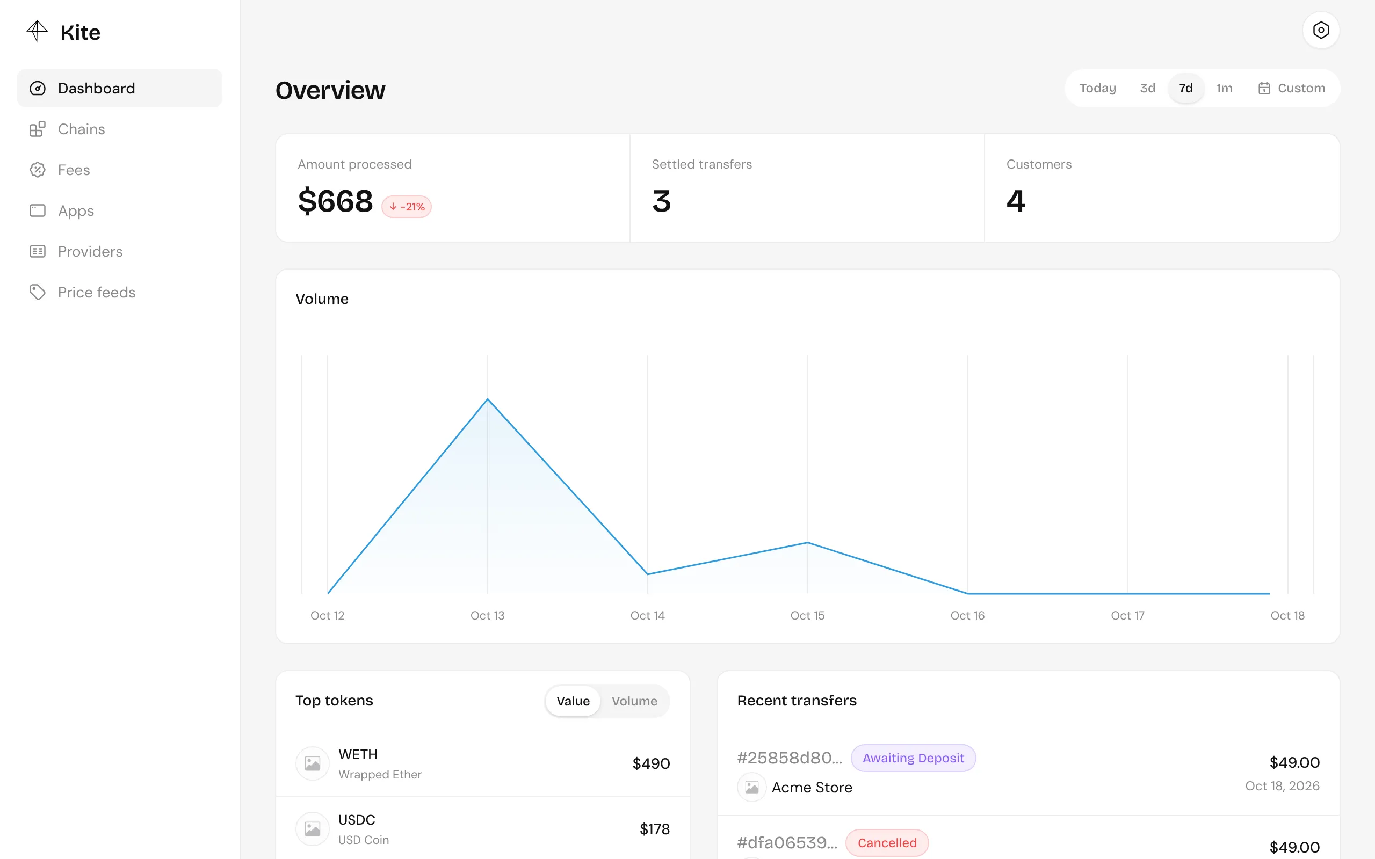Image resolution: width=1375 pixels, height=859 pixels.
Task: Click the $668 amount processed value
Action: pos(335,201)
